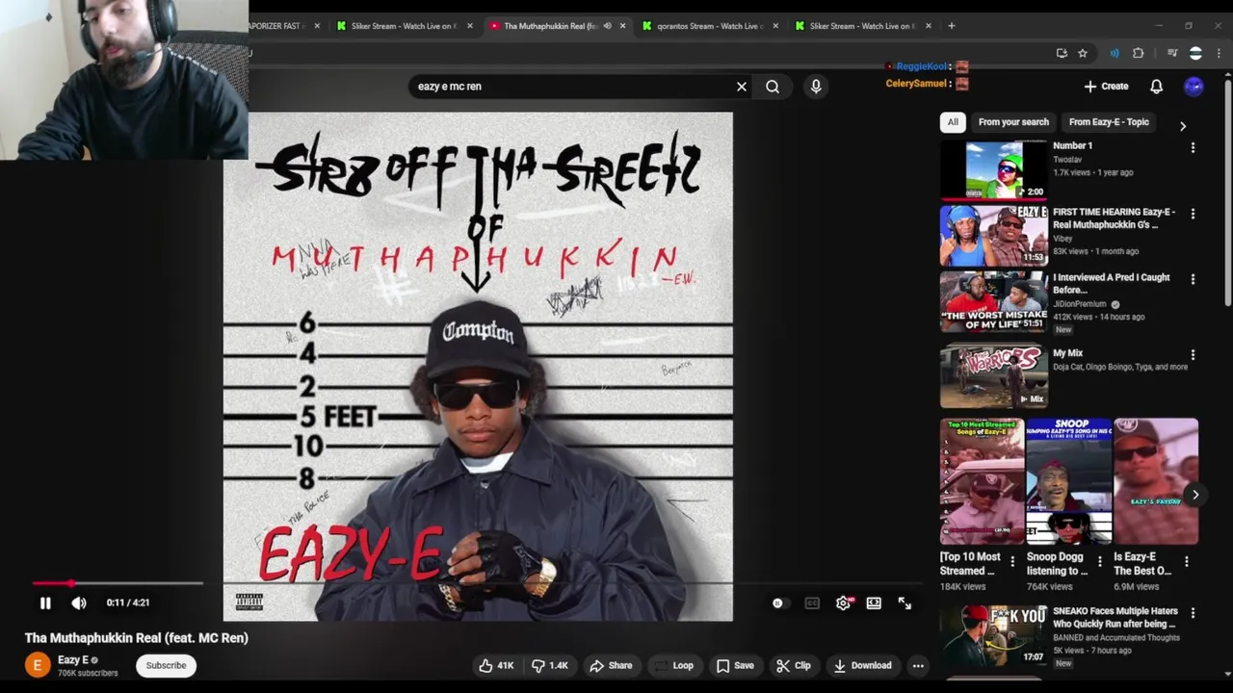Open I Interviewed A Pred title
Viewport: 1233px width, 693px height.
1112,283
